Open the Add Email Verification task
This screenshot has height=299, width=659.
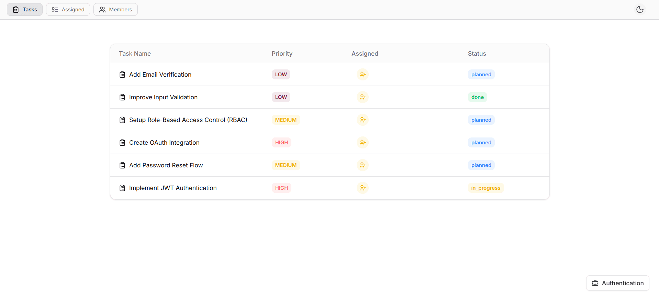point(160,75)
